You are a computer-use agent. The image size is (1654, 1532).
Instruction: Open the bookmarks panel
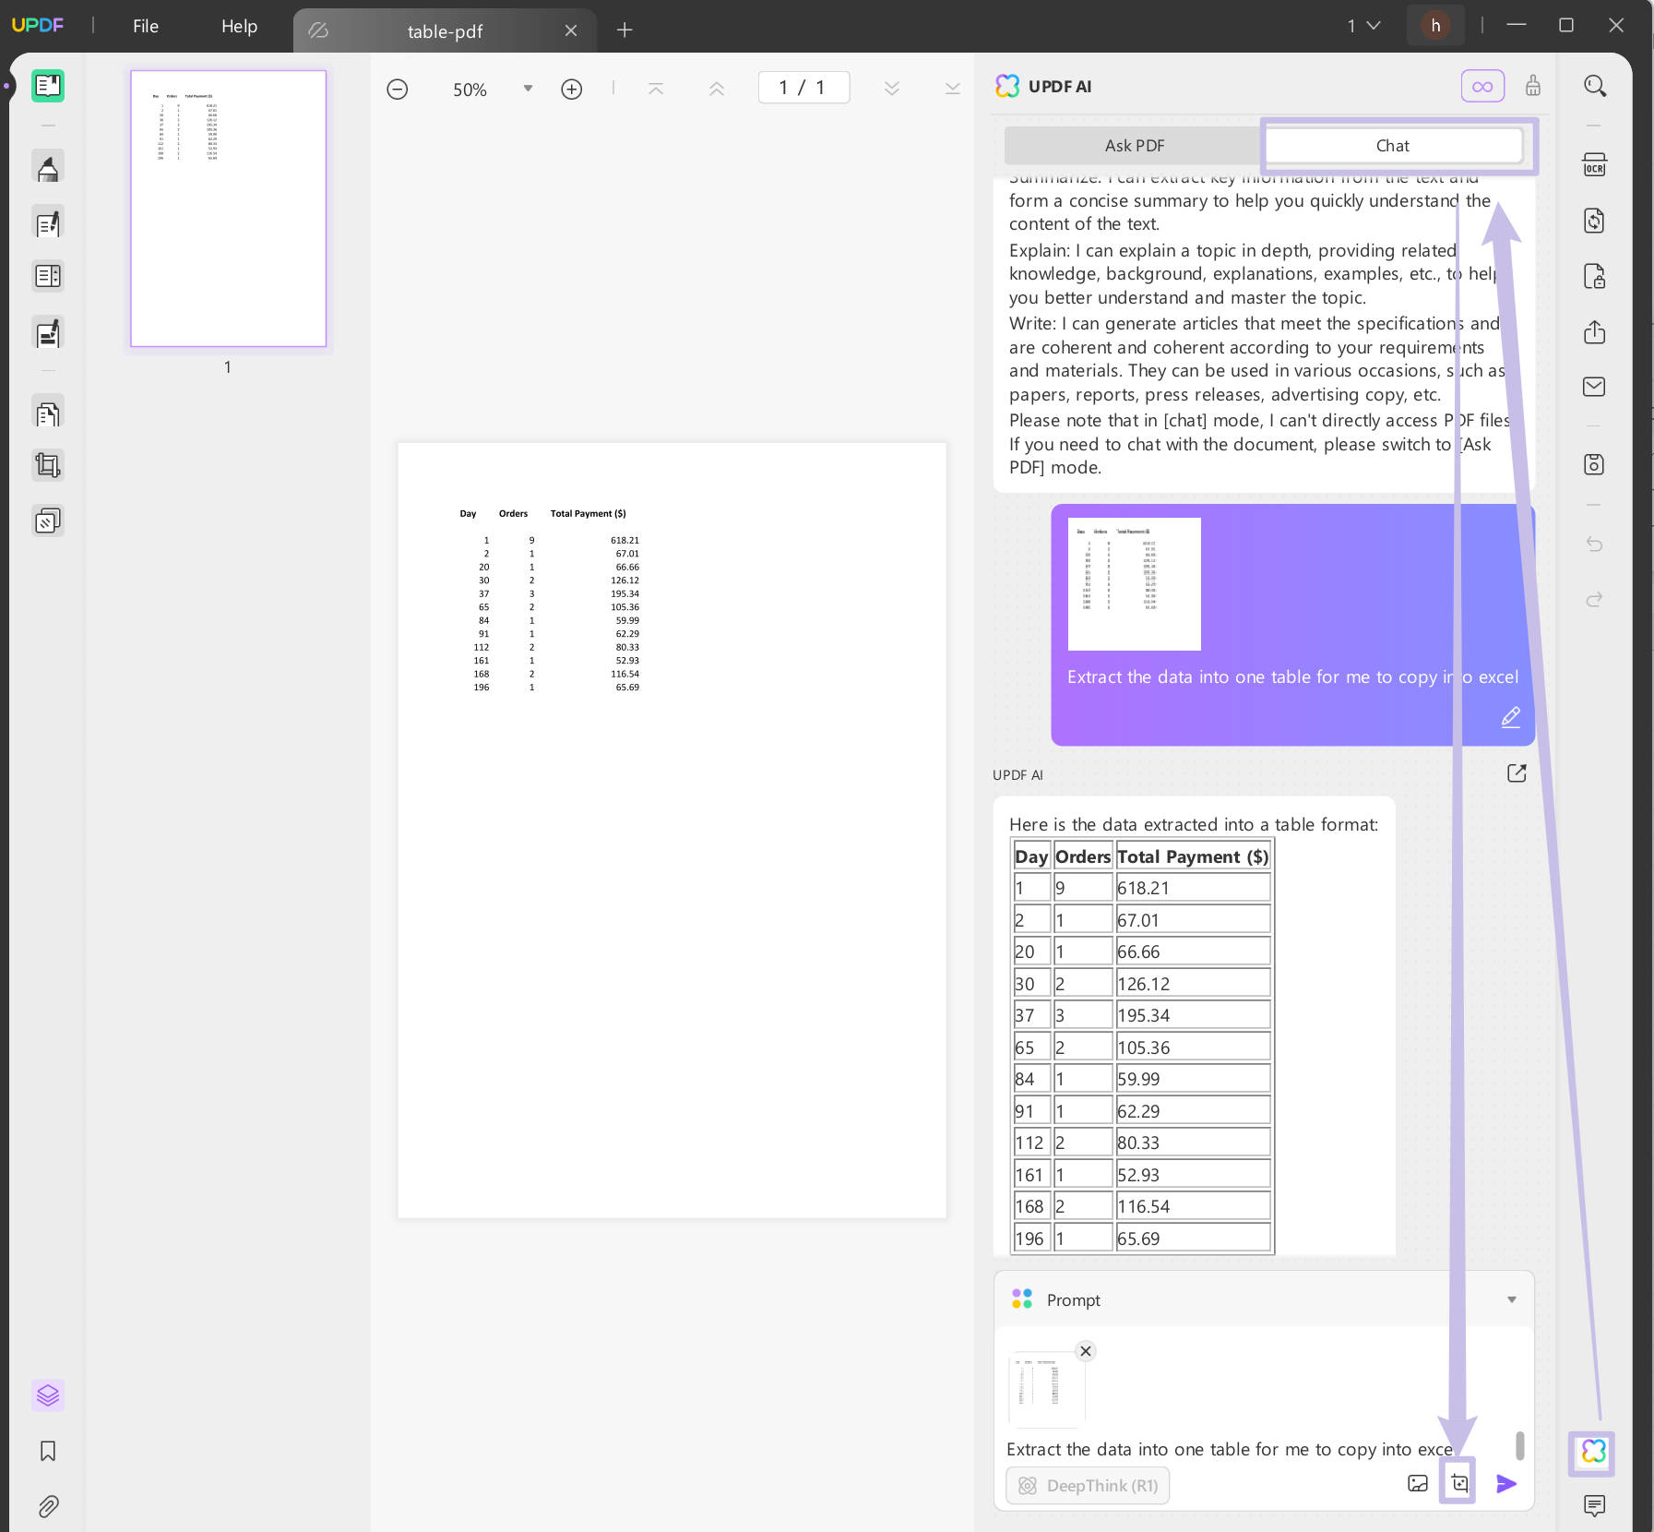[48, 1452]
